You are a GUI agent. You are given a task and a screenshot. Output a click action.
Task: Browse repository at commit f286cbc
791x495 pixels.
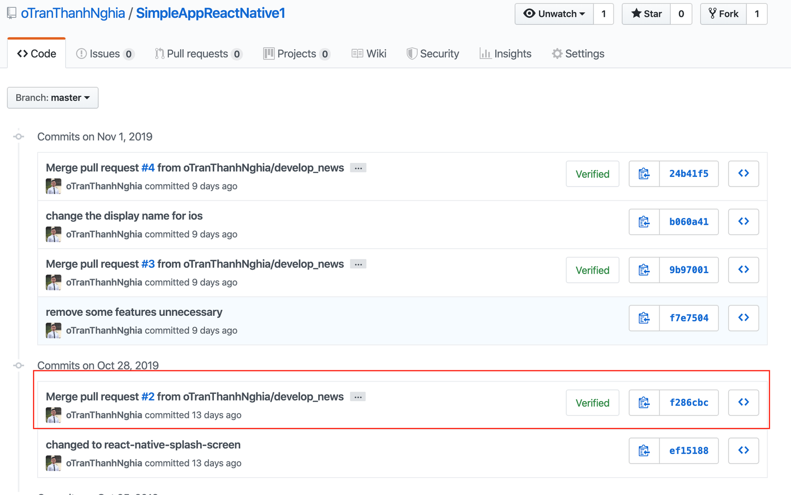pos(743,403)
